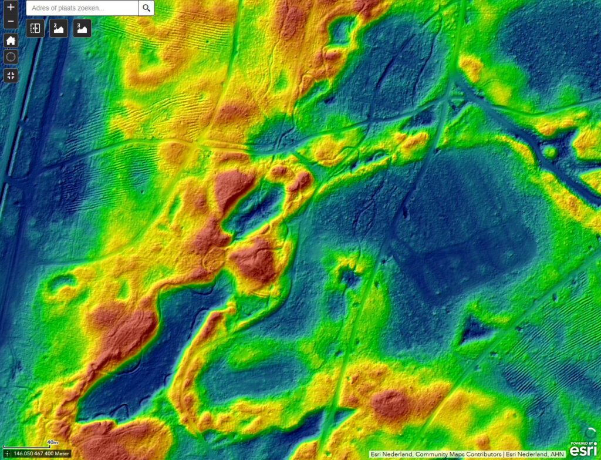Activate the swipe compare tool
This screenshot has width=601, height=460.
tap(35, 28)
